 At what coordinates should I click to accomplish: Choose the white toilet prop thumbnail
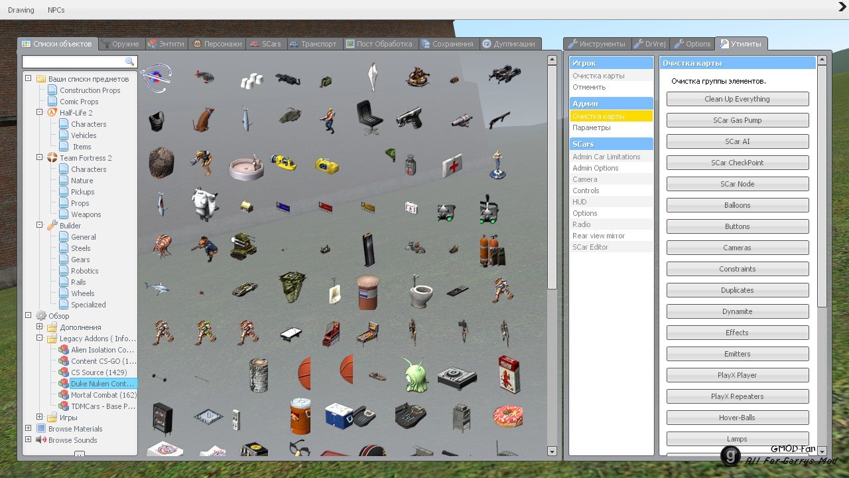(421, 290)
